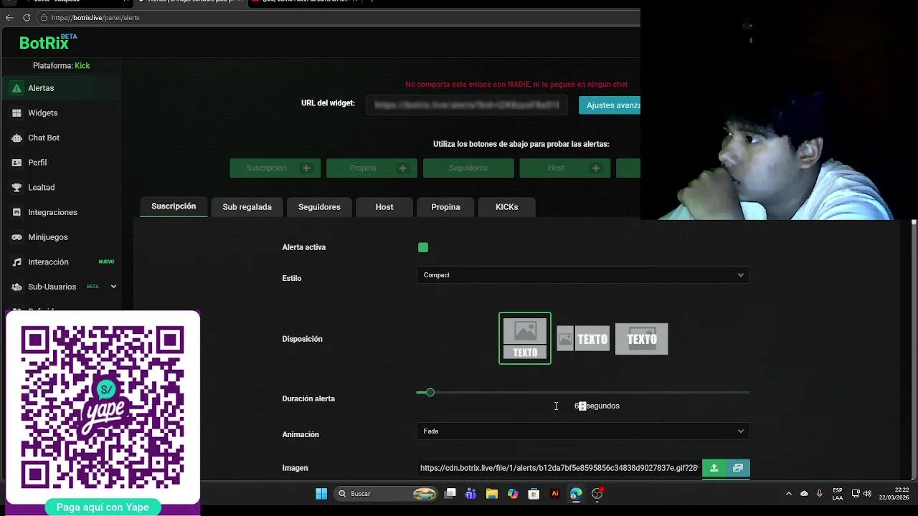Select the image-beside-text layout option
This screenshot has width=918, height=516.
click(583, 339)
